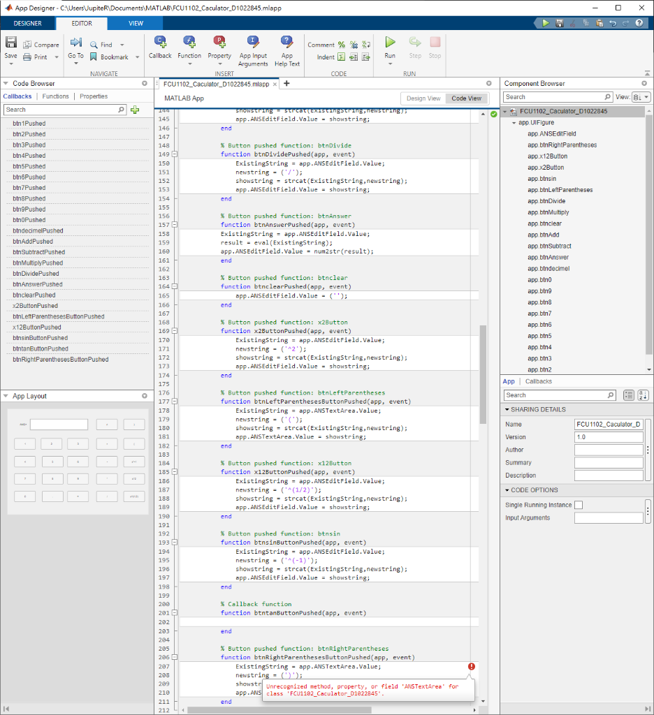The height and width of the screenshot is (715, 654).
Task: Click the Author input field
Action: click(608, 450)
